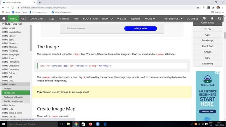Click the browser address bar URL
This screenshot has height=127, width=226.
pyautogui.click(x=43, y=8)
